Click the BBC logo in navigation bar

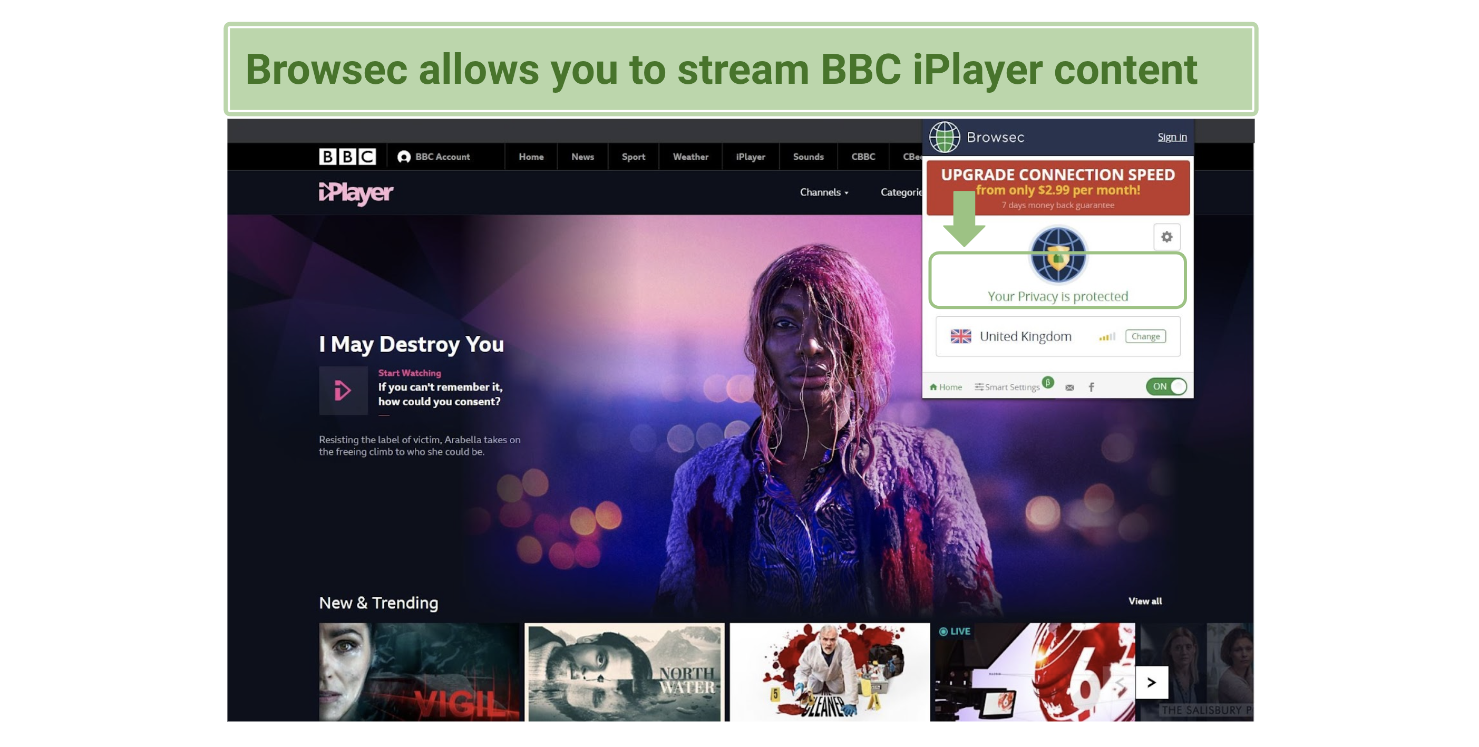click(347, 156)
